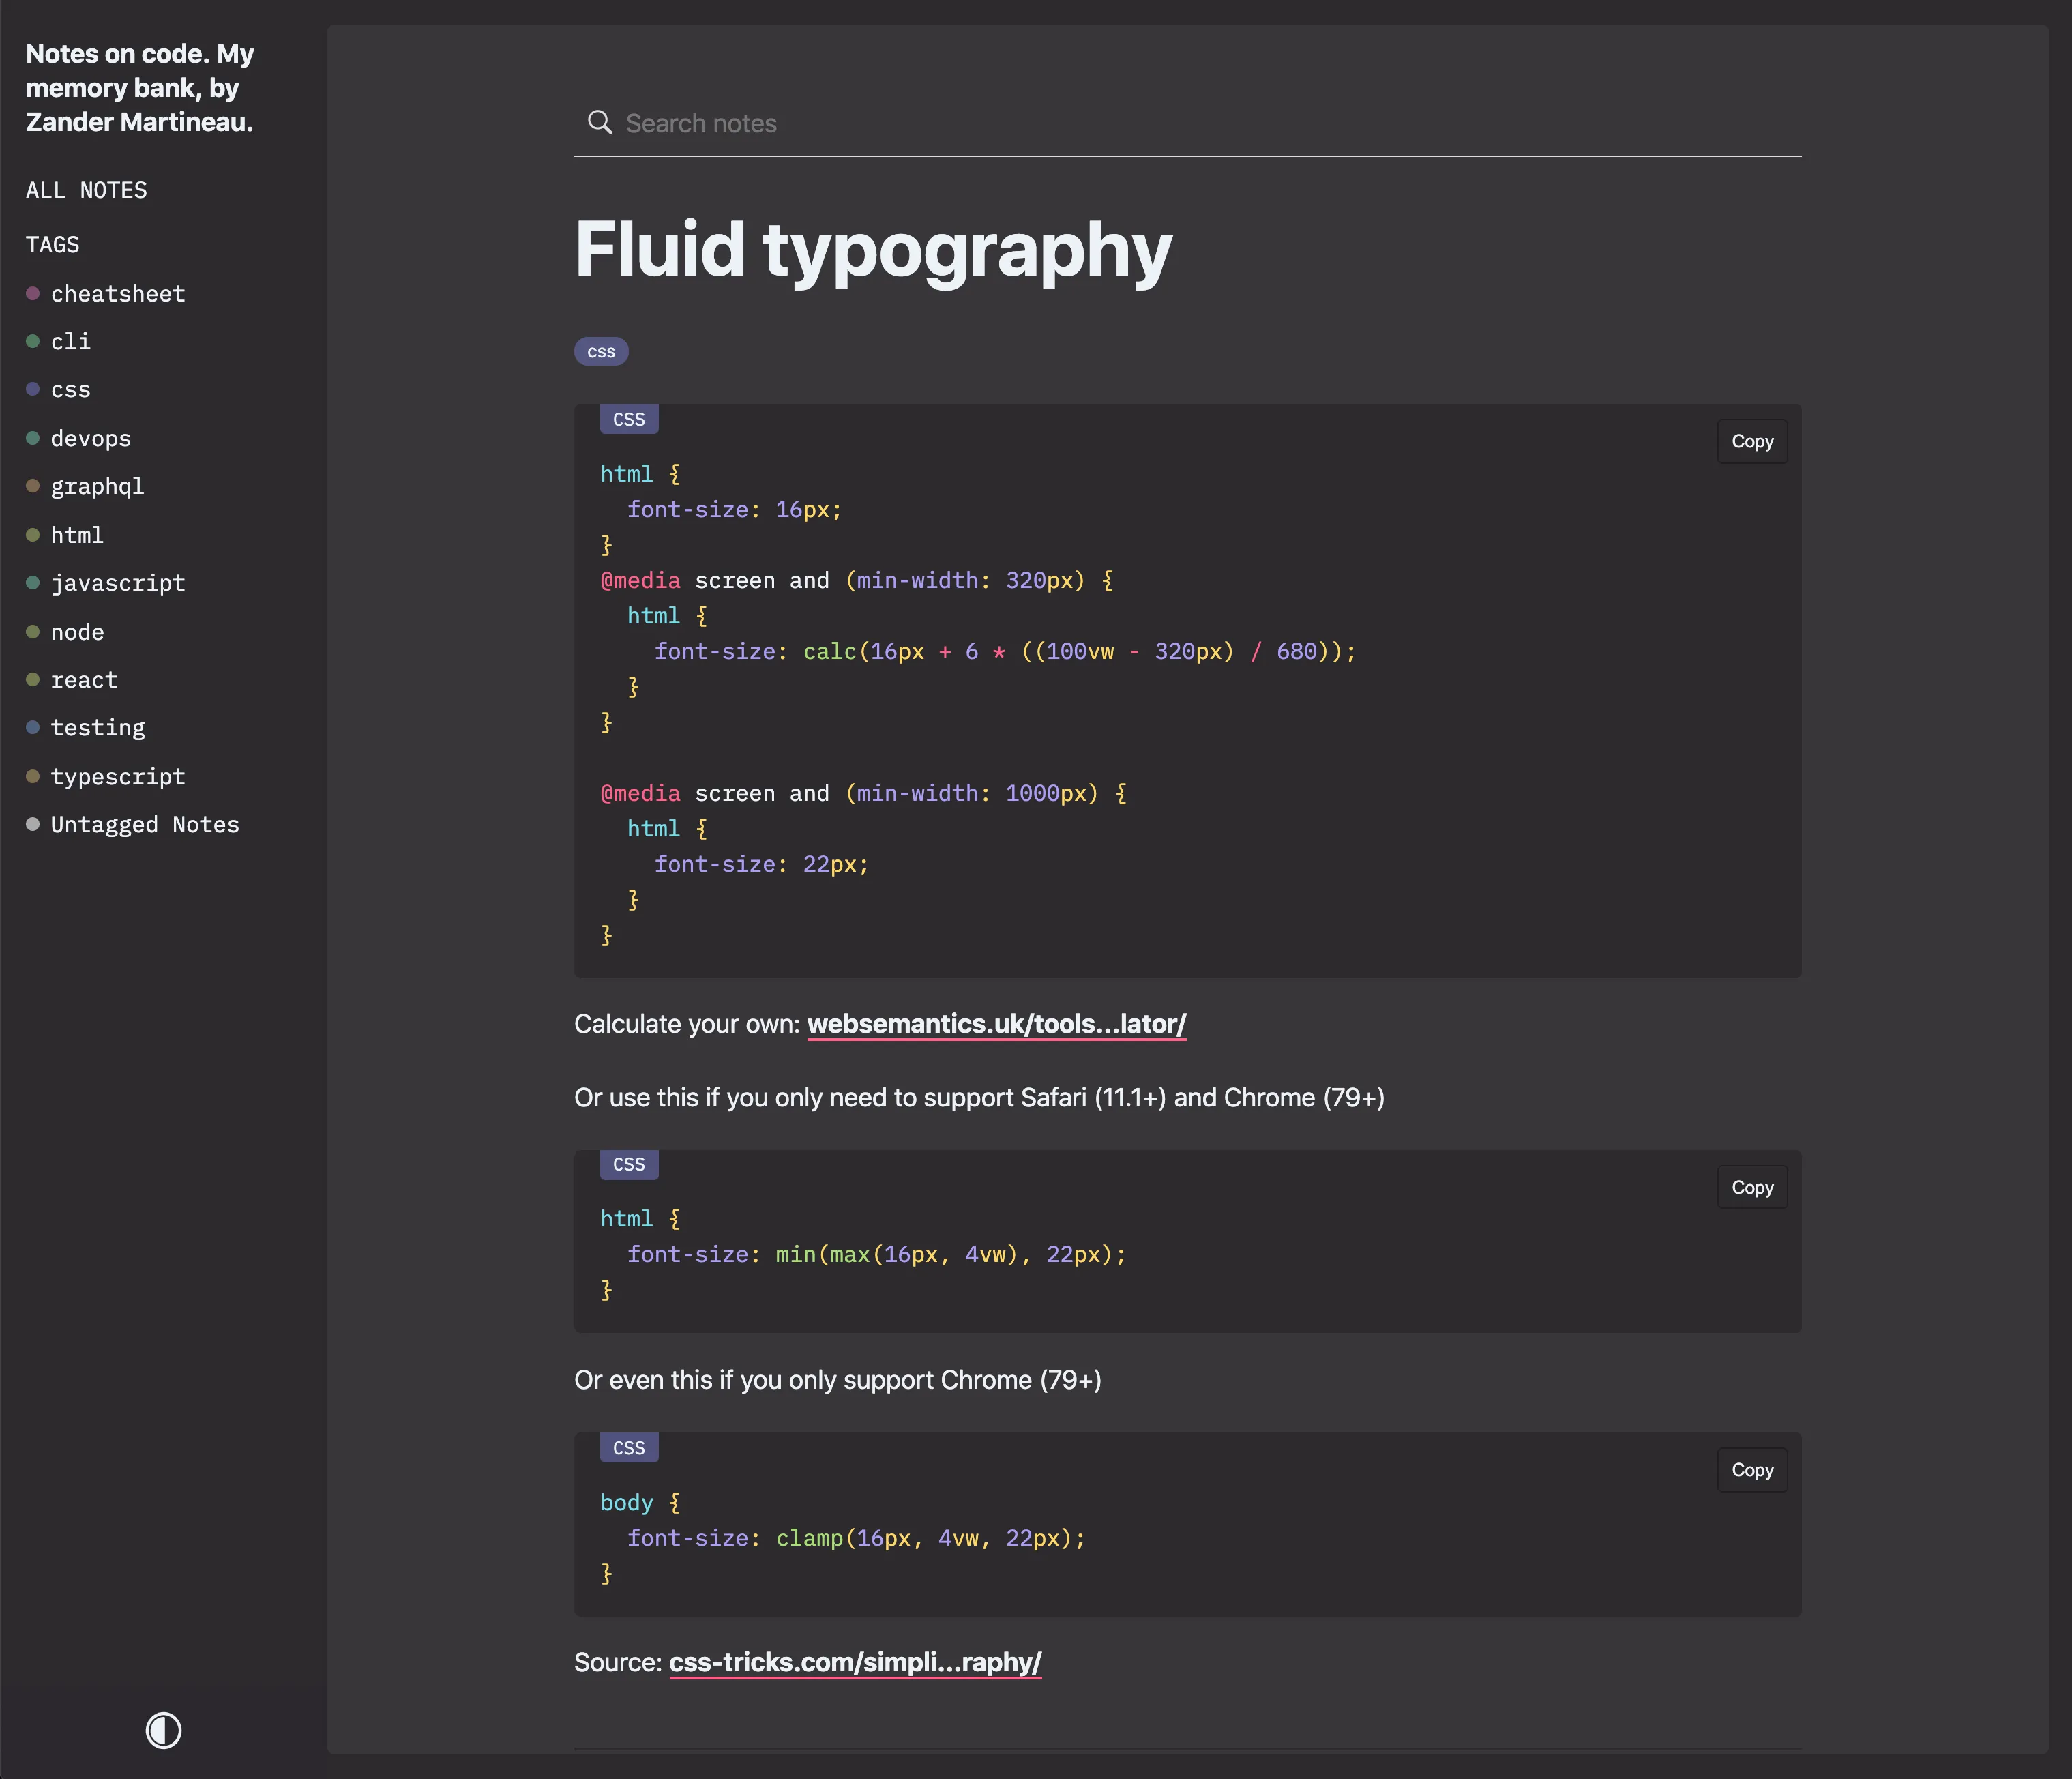This screenshot has height=1779, width=2072.
Task: Click the devops tag in sidebar
Action: [x=91, y=437]
